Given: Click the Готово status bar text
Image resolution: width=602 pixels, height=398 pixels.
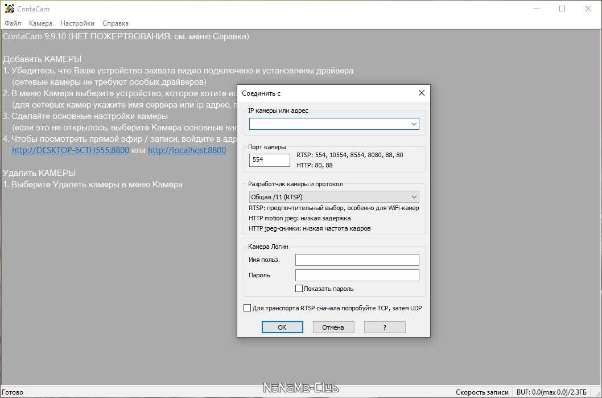Looking at the screenshot, I should [13, 392].
